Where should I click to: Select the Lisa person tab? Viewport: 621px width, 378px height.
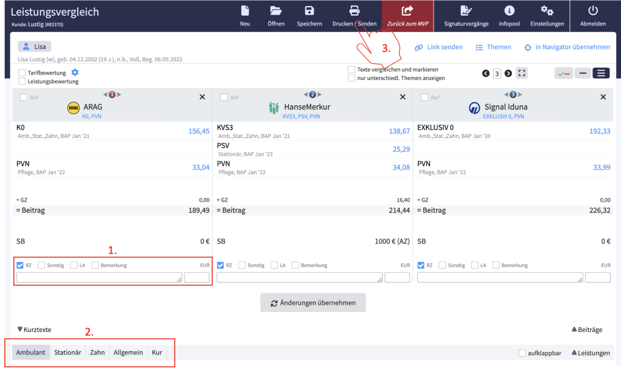coord(35,46)
